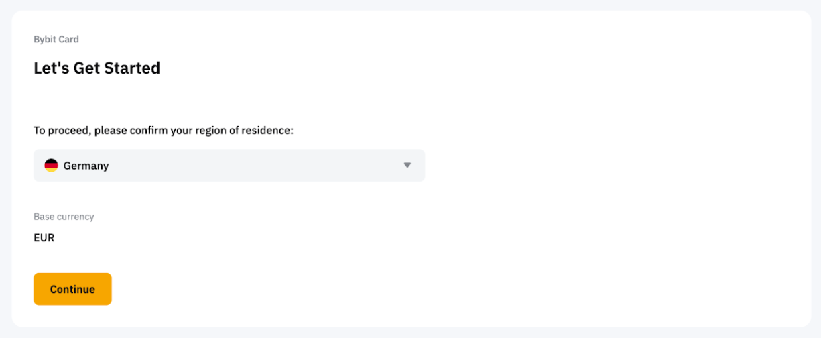The image size is (821, 338).
Task: Click the Let's Get Started heading
Action: (x=97, y=68)
